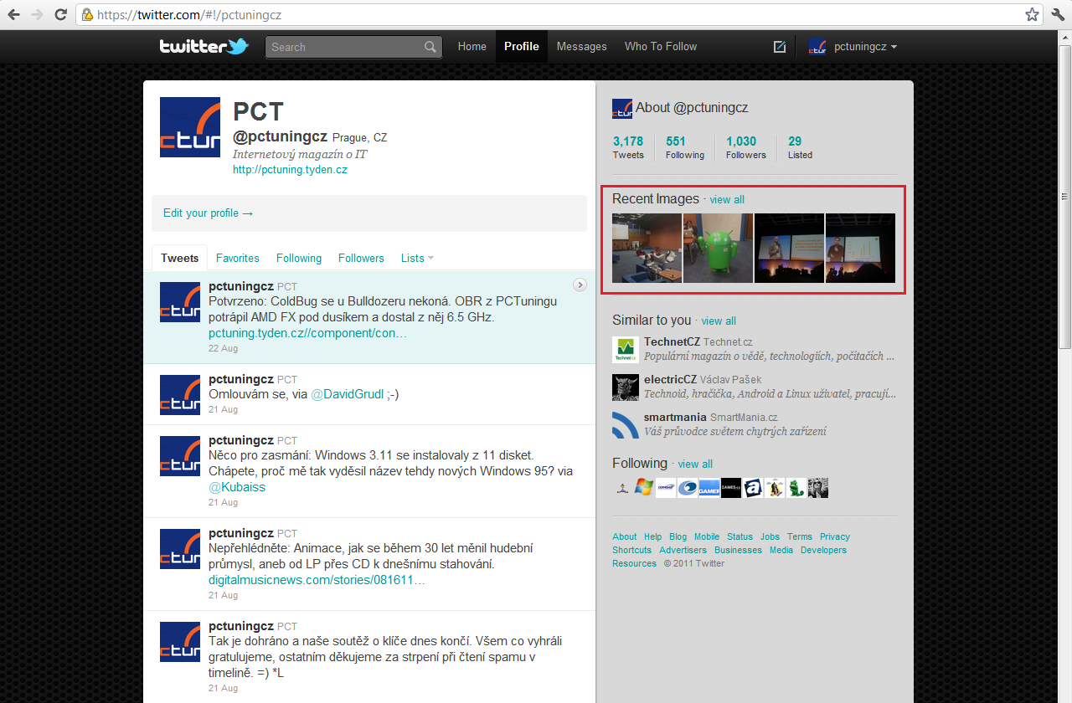Open the Privacy footer link
Viewport: 1072px width, 703px height.
click(834, 536)
